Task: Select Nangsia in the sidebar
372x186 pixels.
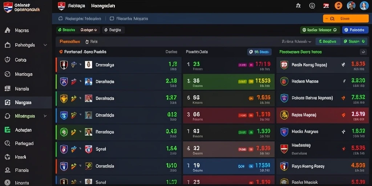Action: click(26, 102)
